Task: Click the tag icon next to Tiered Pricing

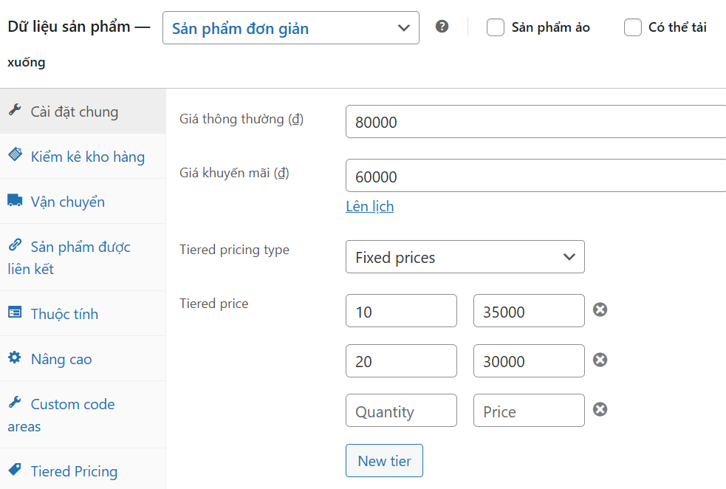Action: [x=14, y=471]
